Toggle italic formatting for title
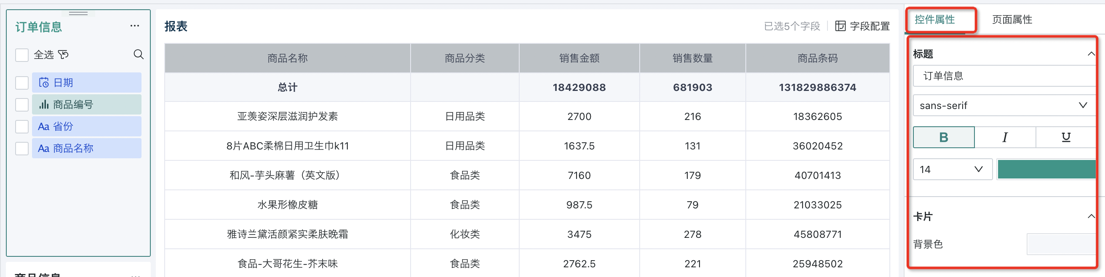This screenshot has width=1105, height=277. 1005,137
